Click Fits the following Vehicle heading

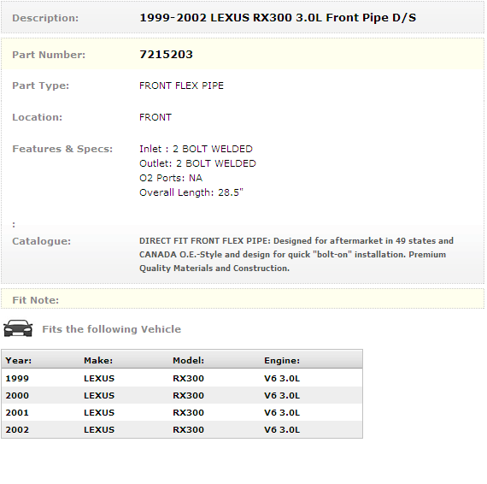[112, 329]
